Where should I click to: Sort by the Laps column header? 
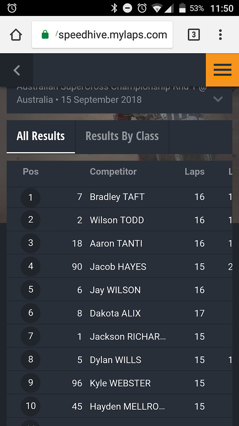coord(195,172)
